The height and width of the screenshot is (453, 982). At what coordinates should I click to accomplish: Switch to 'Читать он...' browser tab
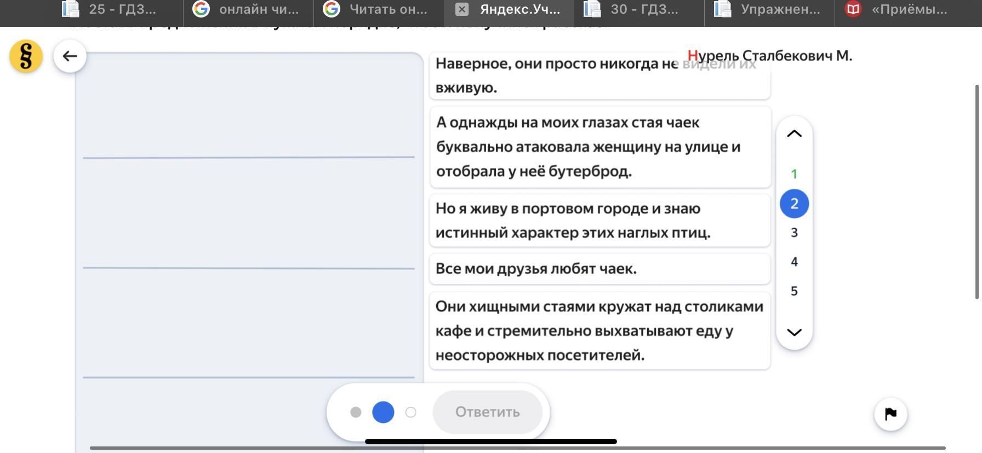coord(388,9)
